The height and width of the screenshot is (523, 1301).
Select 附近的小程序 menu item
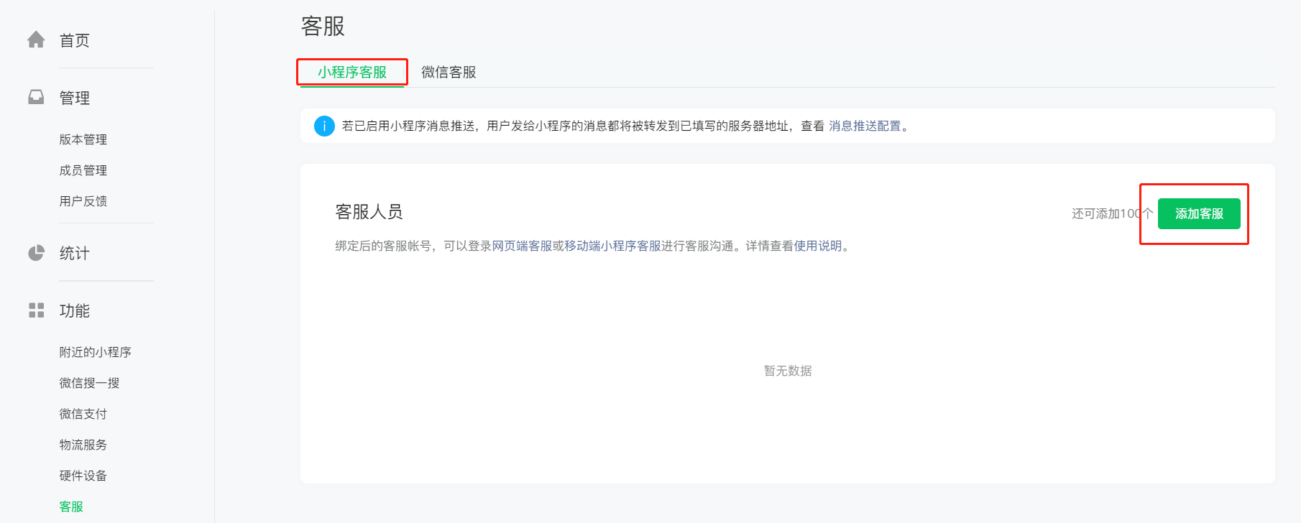pos(96,352)
